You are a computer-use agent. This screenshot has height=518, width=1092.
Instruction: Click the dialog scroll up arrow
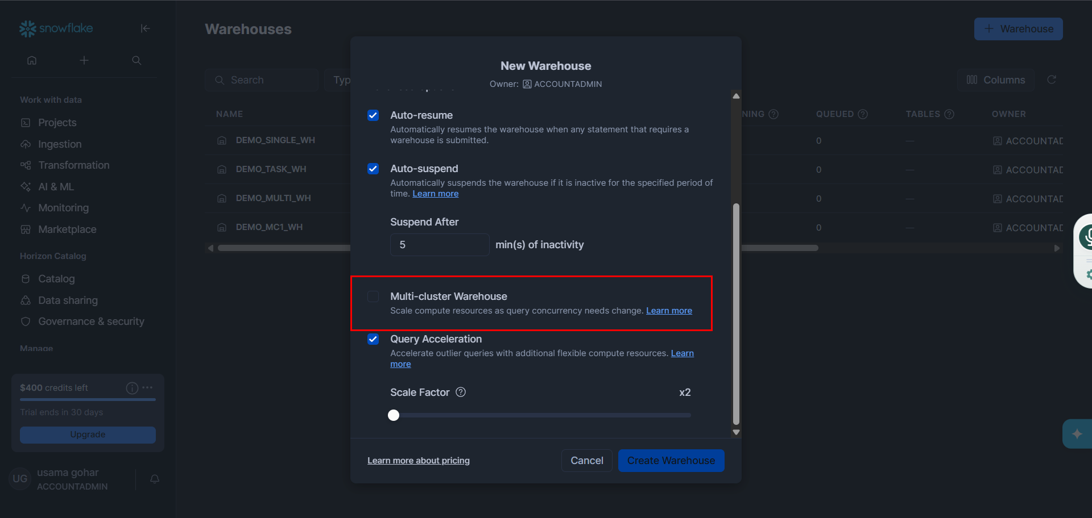pyautogui.click(x=736, y=96)
